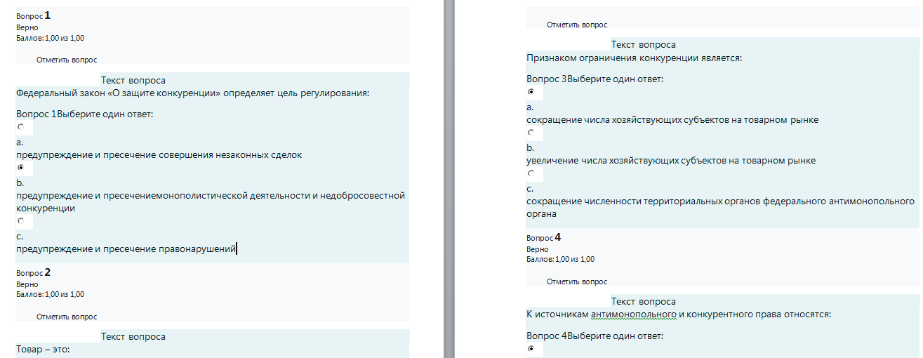Click line Вопрос 3Выберите один ответ
The height and width of the screenshot is (358, 923).
point(595,79)
